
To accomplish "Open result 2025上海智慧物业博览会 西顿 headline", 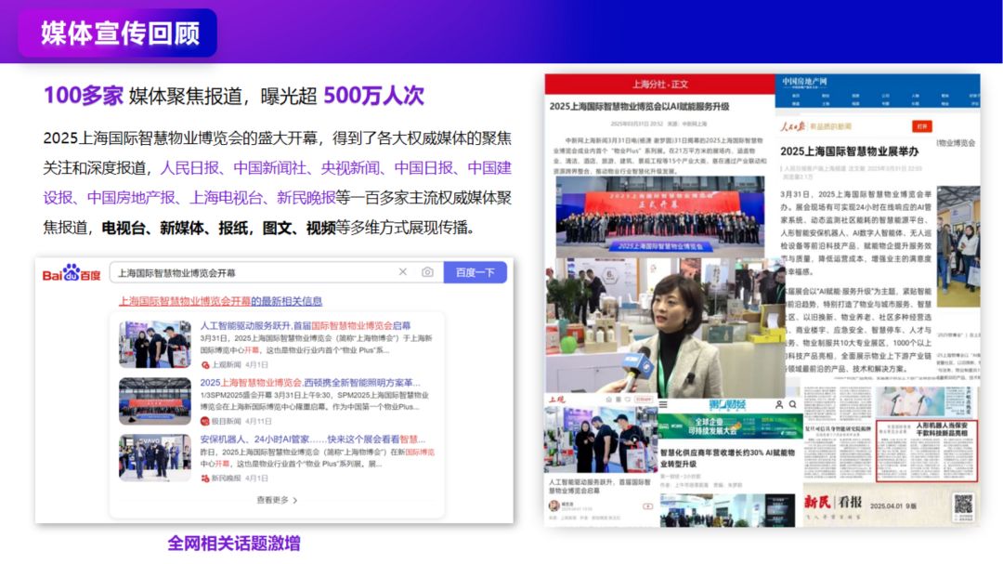I will coord(309,382).
